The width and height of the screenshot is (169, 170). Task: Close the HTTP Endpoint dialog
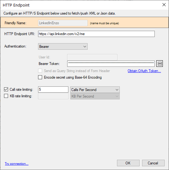tap(164, 5)
